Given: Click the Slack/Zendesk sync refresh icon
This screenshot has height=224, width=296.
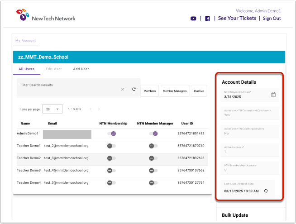Looking at the screenshot, I should (x=266, y=191).
